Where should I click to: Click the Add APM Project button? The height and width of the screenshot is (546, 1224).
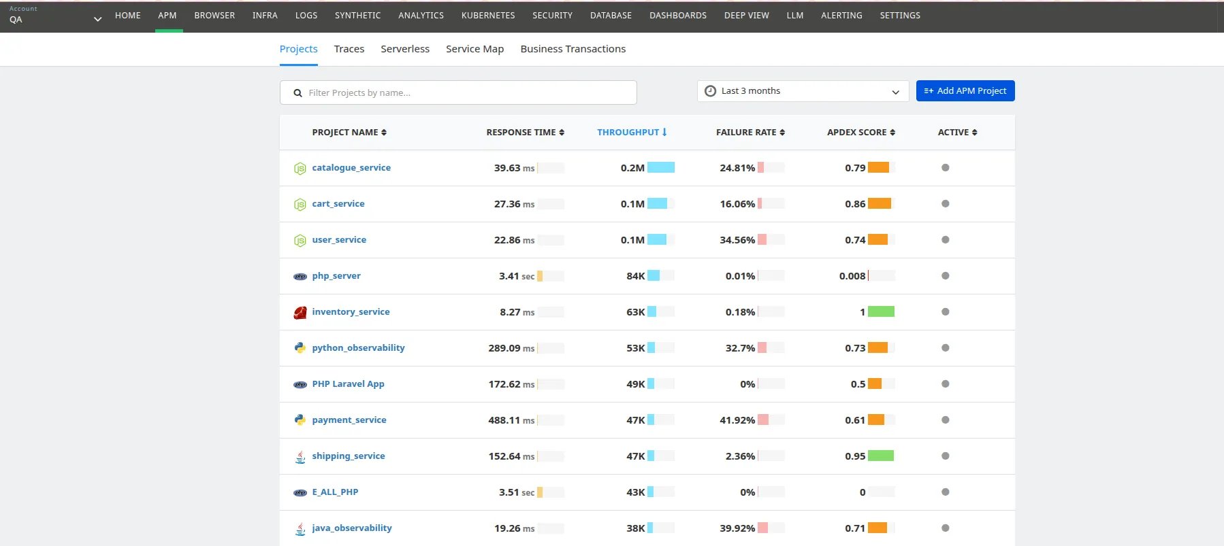965,91
